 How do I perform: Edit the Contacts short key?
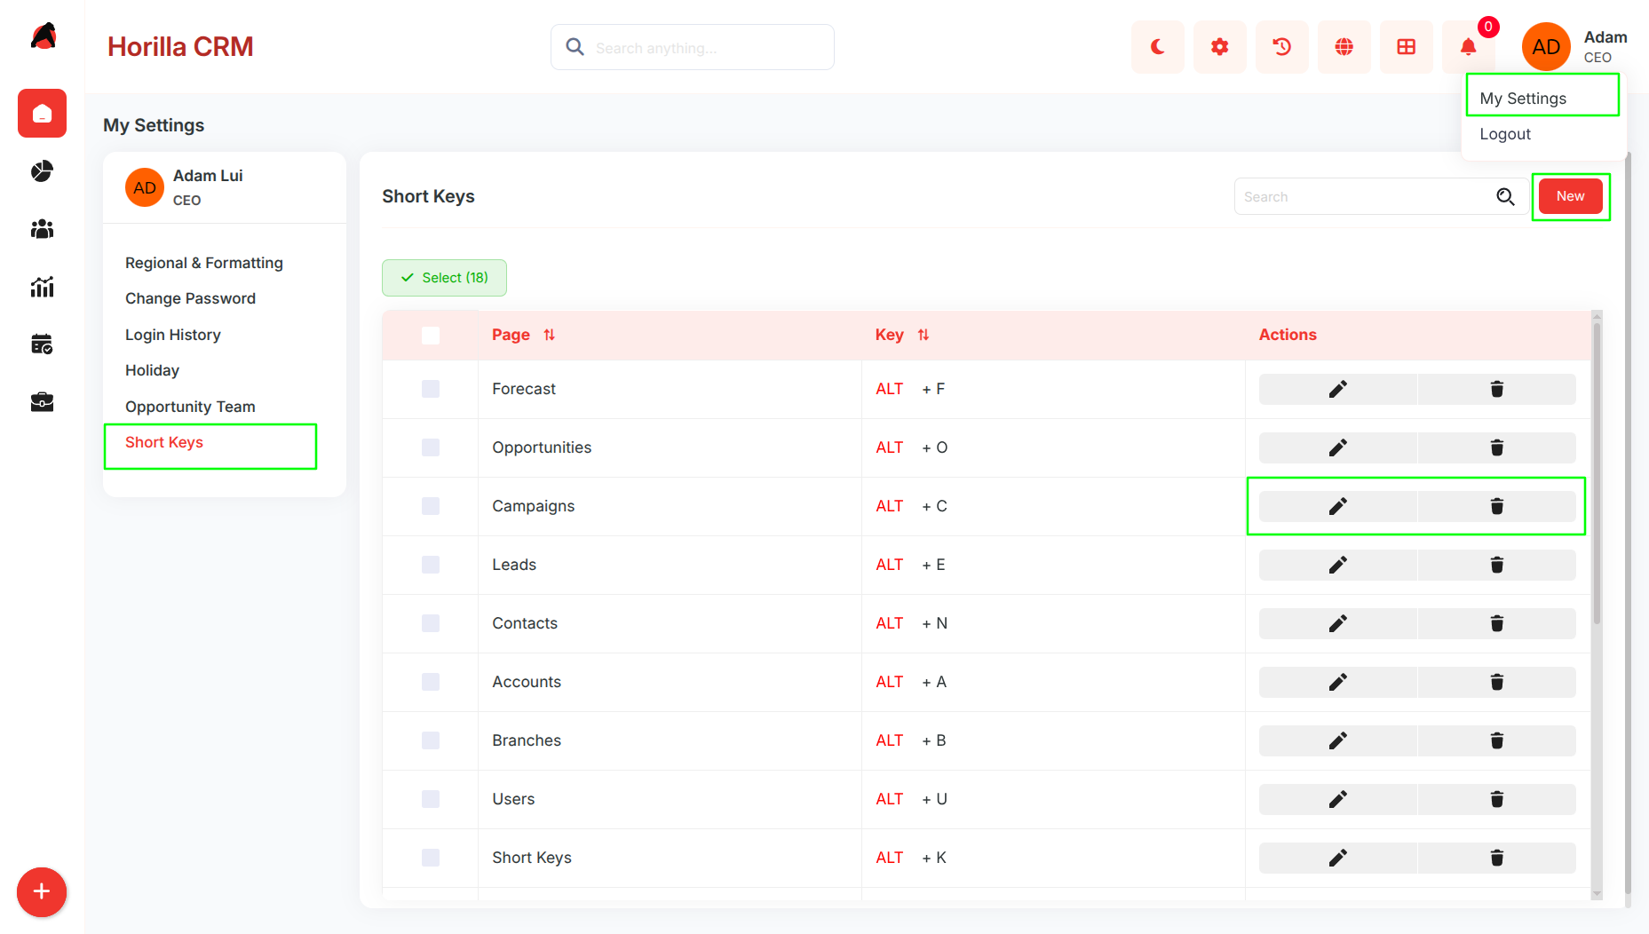click(1338, 623)
